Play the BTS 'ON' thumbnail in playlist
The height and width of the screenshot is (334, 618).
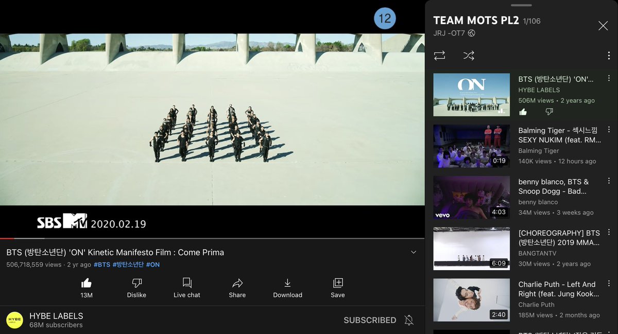[x=472, y=95]
